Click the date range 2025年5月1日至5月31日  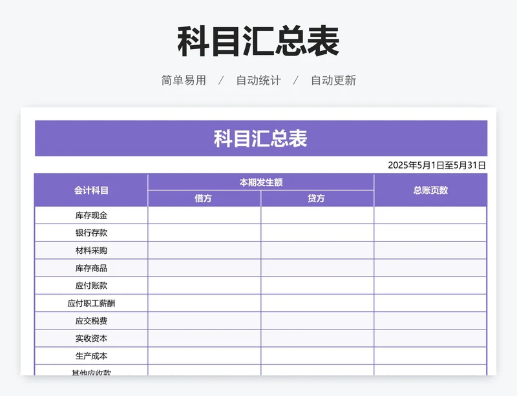[x=437, y=165]
